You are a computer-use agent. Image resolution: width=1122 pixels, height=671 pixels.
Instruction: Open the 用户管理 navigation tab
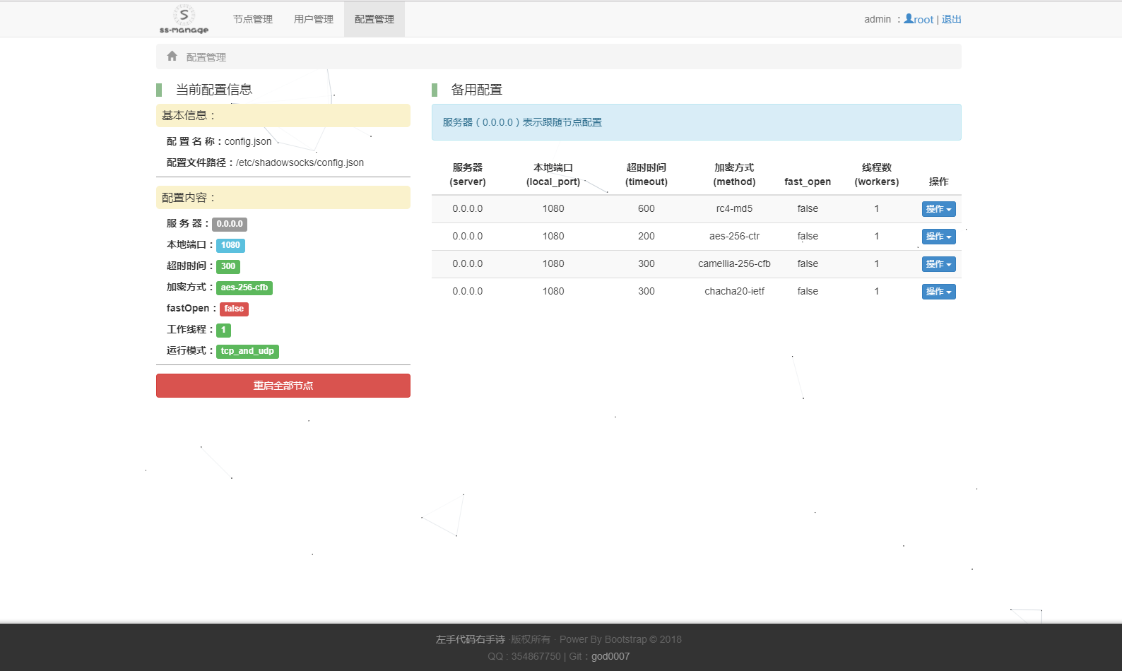[313, 19]
